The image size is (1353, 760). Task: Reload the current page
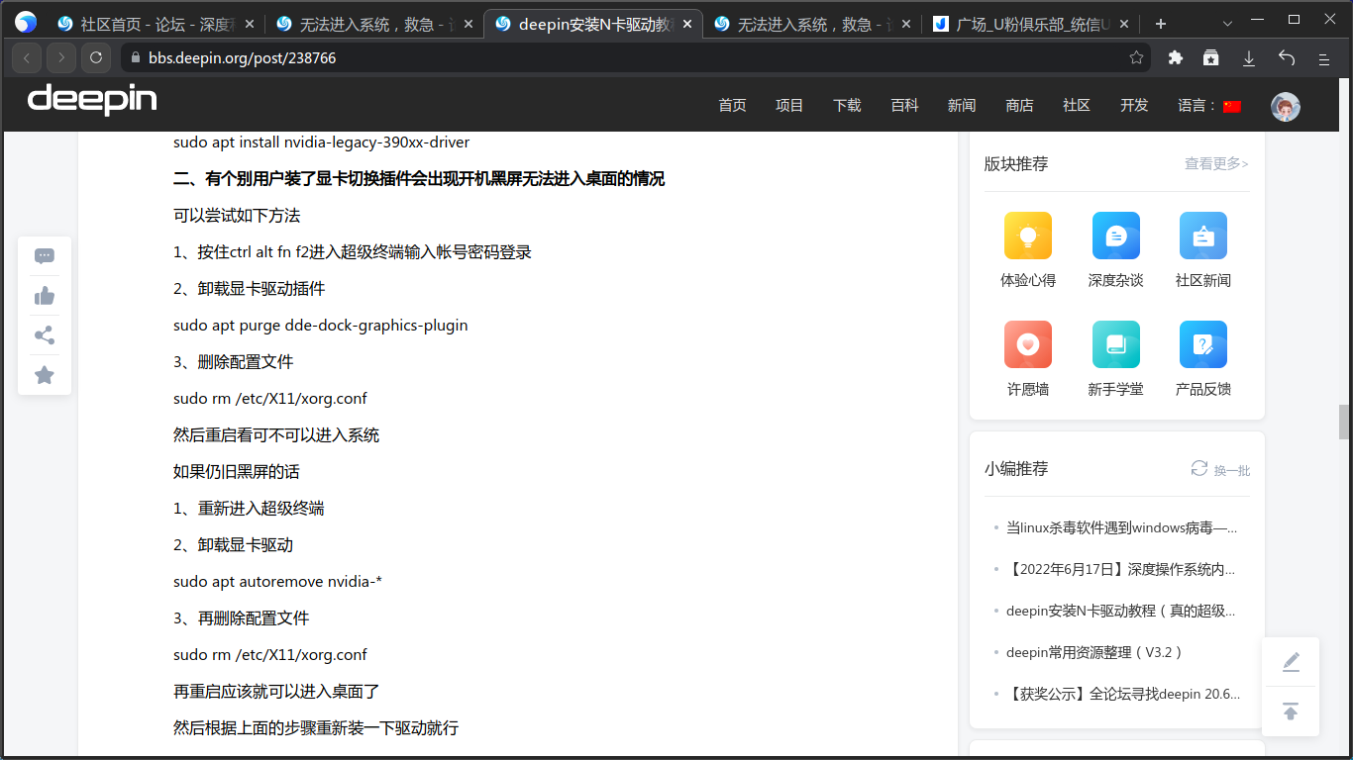click(x=96, y=58)
